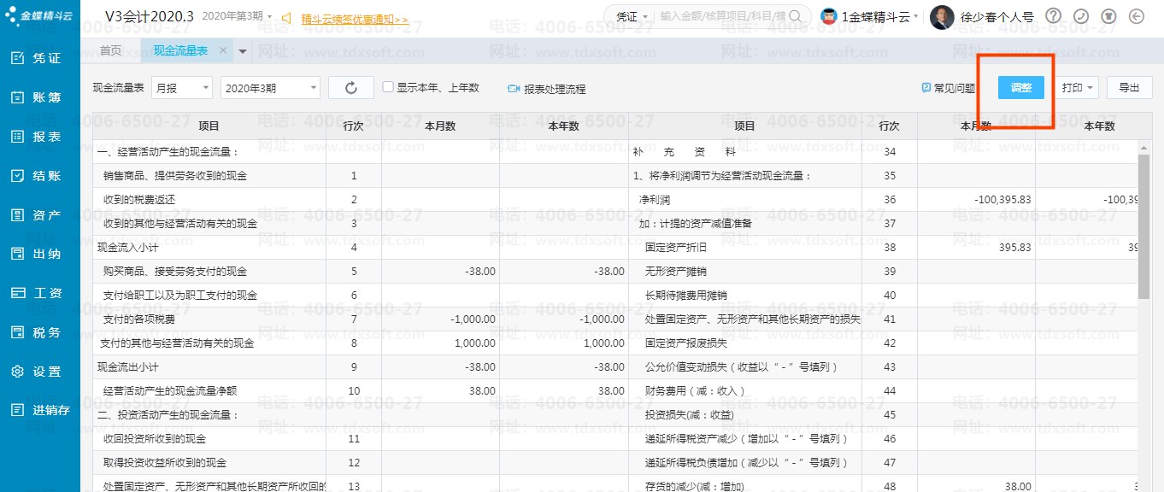Switch to the 首页 tab
This screenshot has width=1164, height=492.
click(110, 51)
